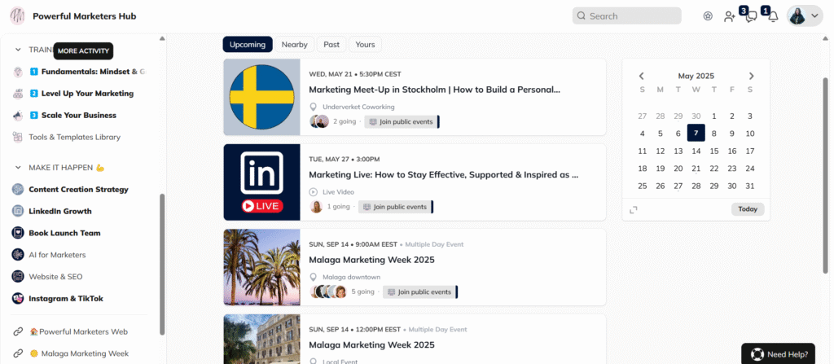Click Join public events on Stockholm event
The height and width of the screenshot is (364, 834).
point(402,122)
